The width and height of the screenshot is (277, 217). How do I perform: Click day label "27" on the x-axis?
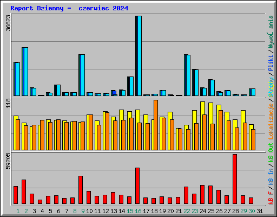point(227,211)
